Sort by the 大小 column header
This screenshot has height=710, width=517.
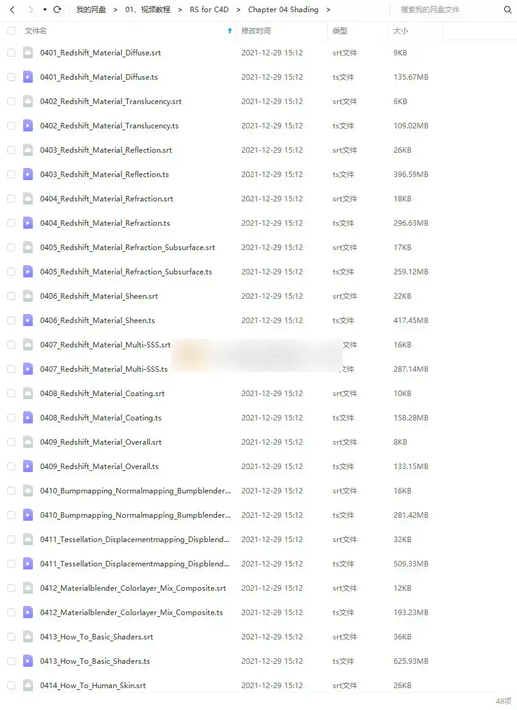401,31
